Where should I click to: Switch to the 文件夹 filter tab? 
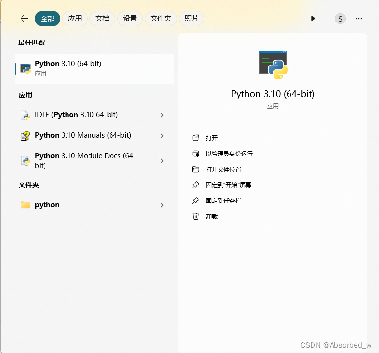161,19
